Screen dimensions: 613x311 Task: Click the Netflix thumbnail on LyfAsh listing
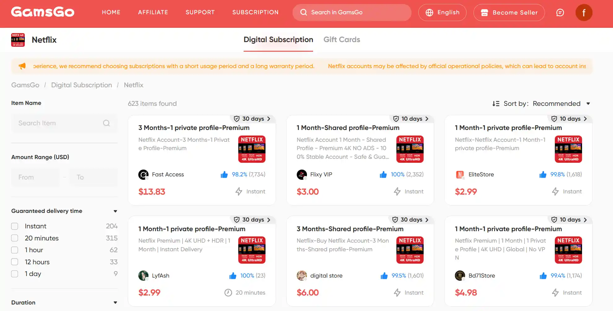coord(252,250)
